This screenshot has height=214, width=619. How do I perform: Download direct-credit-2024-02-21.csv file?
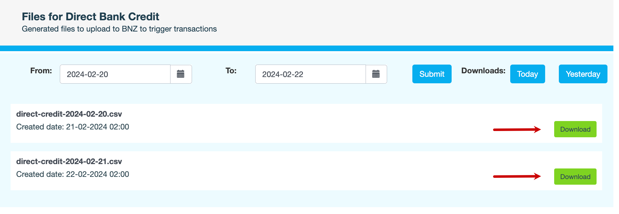coord(575,177)
